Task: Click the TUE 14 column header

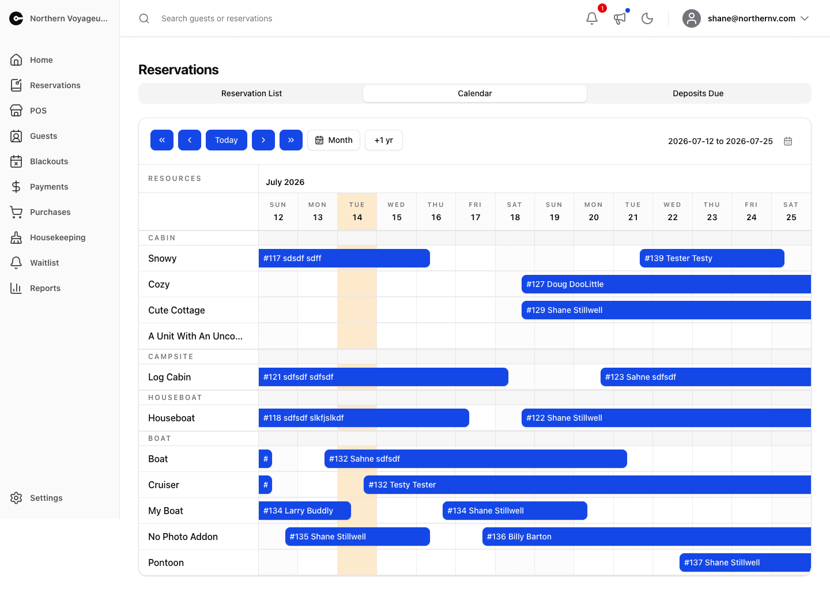Action: [357, 212]
